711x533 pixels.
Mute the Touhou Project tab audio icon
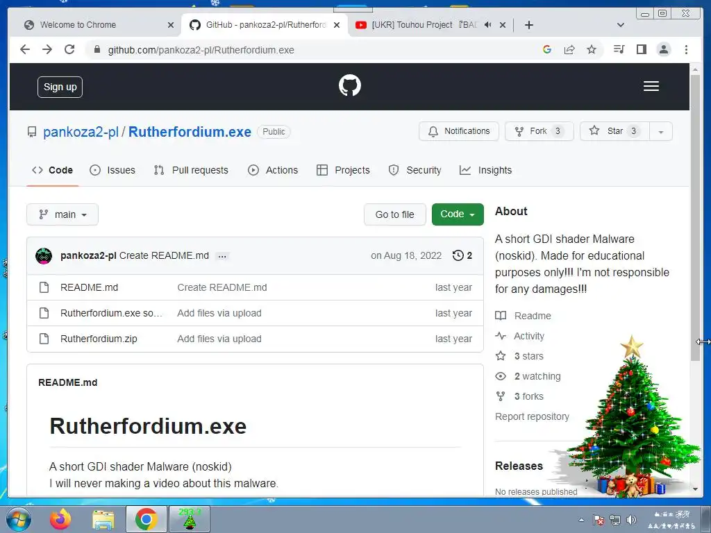click(x=487, y=25)
